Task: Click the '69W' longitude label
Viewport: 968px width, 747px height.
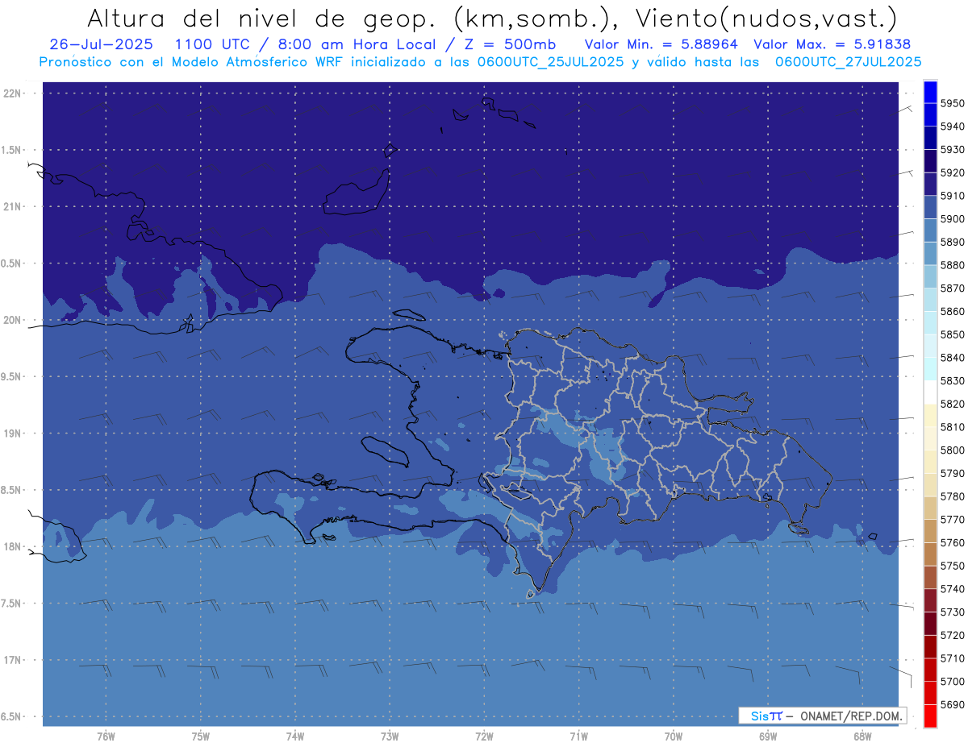Action: tap(768, 737)
